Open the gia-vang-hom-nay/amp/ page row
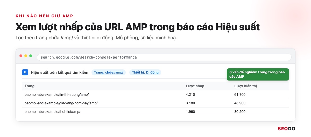This screenshot has width=311, height=137. [155, 103]
